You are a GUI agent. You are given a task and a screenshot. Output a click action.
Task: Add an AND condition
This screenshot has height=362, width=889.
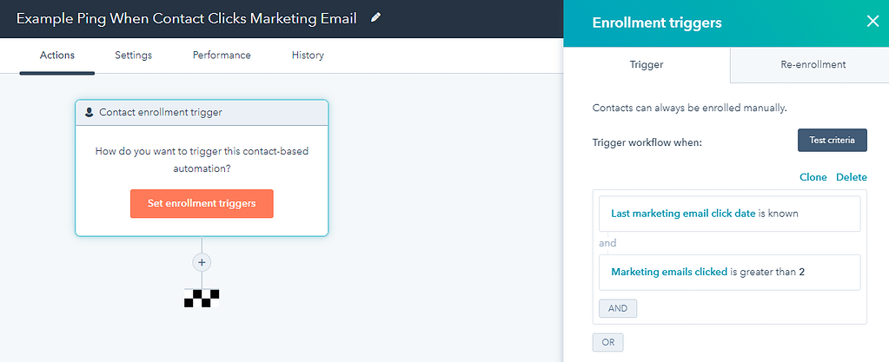pyautogui.click(x=618, y=308)
